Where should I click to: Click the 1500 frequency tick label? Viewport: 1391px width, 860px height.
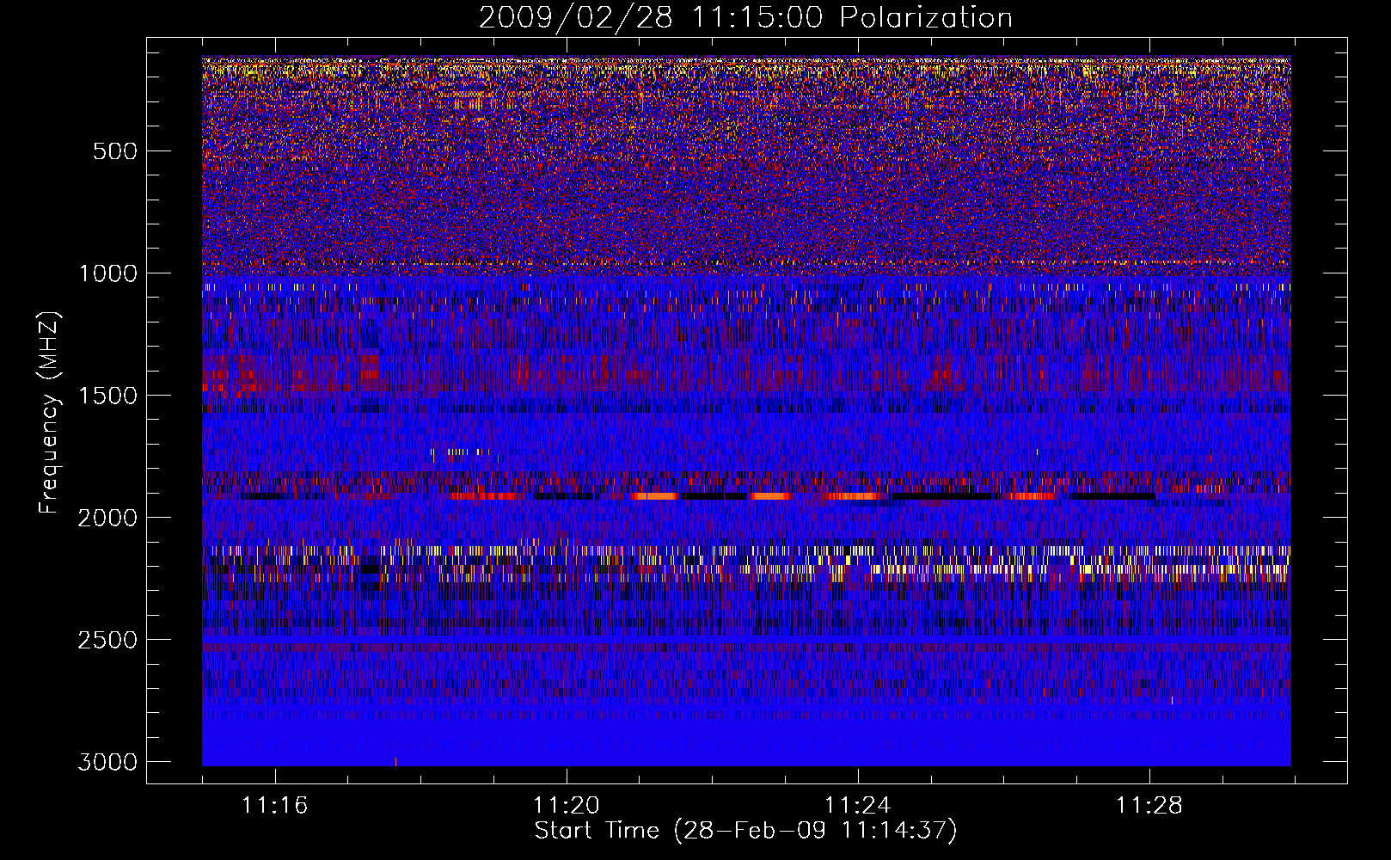click(107, 396)
